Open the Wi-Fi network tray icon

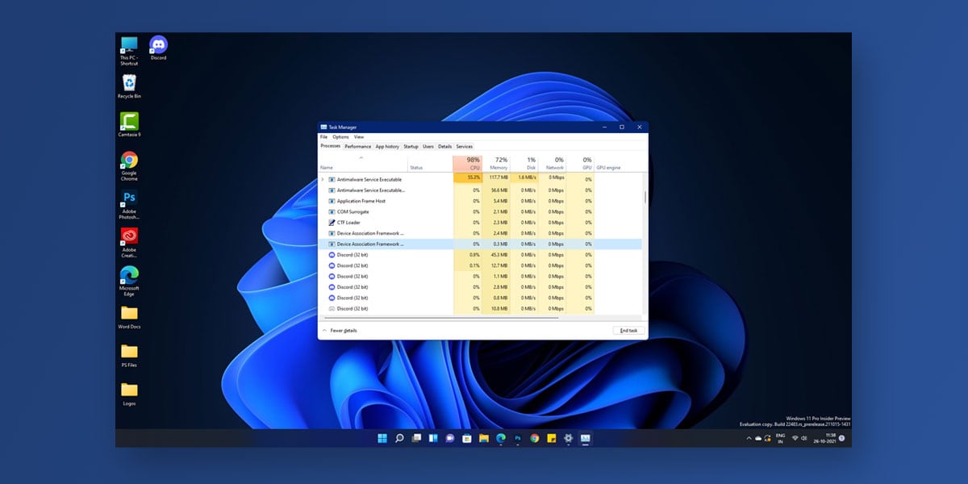click(795, 438)
